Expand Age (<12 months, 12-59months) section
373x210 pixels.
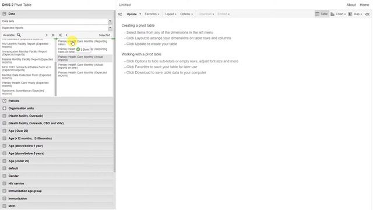[57, 138]
